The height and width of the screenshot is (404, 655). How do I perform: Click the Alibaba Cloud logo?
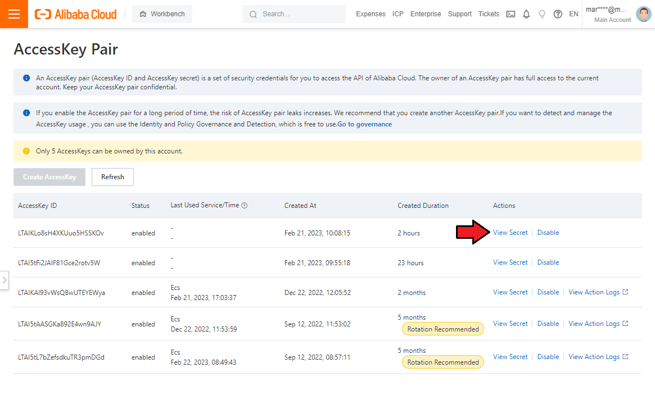[75, 14]
